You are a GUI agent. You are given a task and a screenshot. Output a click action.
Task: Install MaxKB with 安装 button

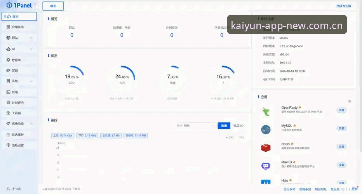(341, 165)
